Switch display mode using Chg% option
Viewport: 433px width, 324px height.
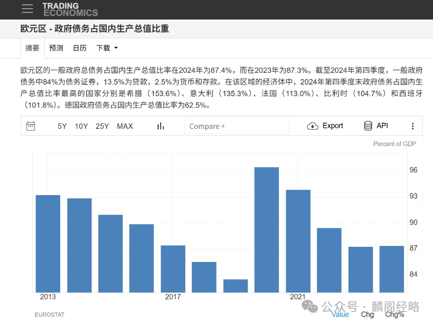394,314
